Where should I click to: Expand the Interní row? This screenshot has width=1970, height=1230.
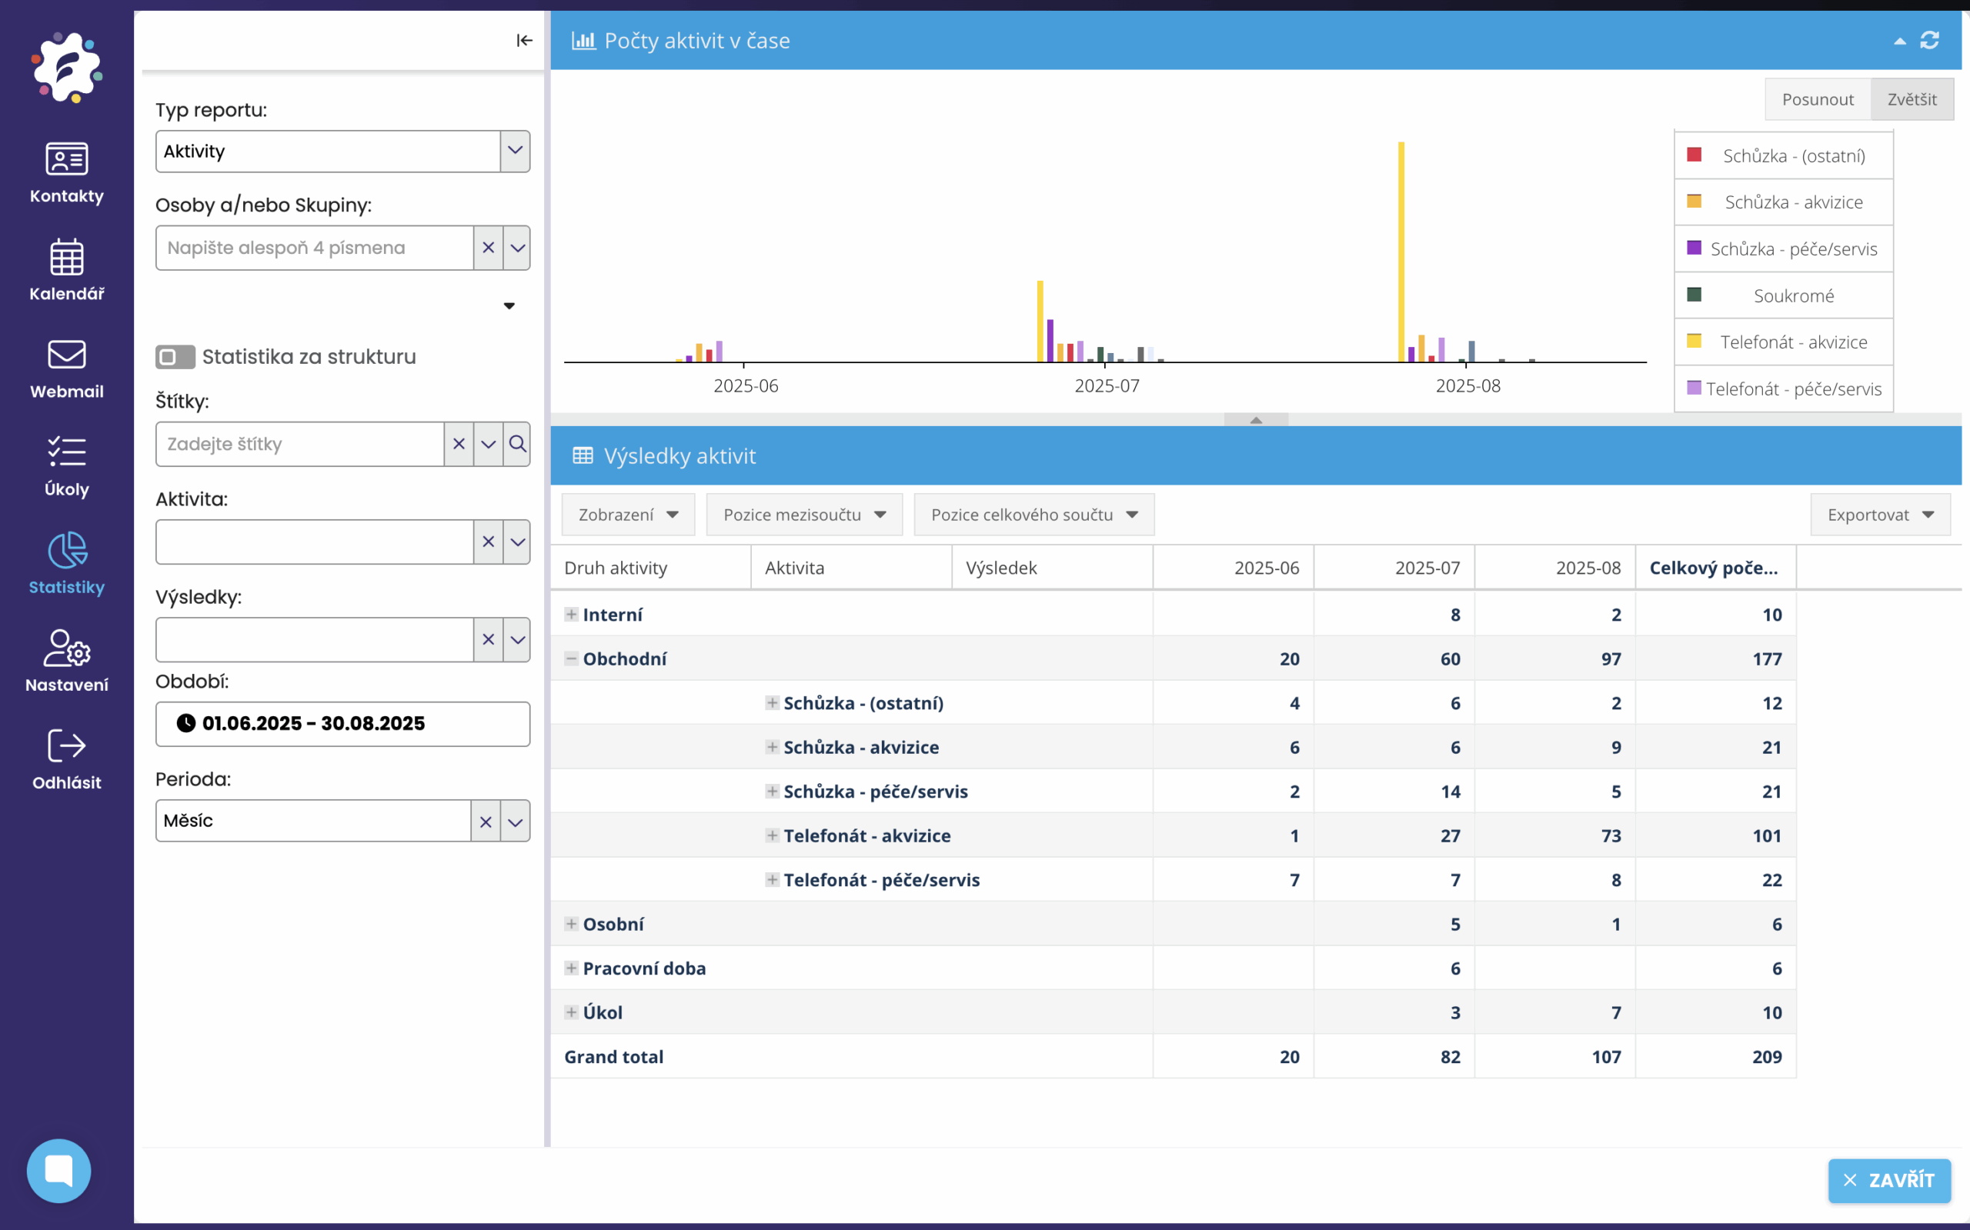point(571,614)
